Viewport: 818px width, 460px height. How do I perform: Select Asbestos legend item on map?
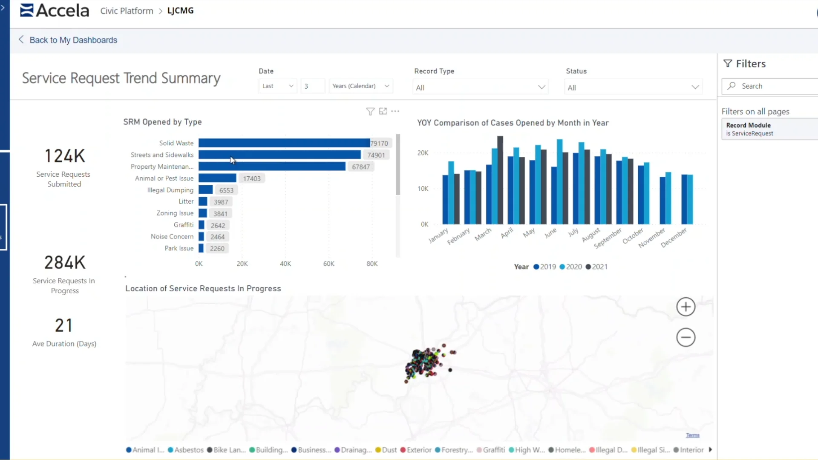click(186, 450)
